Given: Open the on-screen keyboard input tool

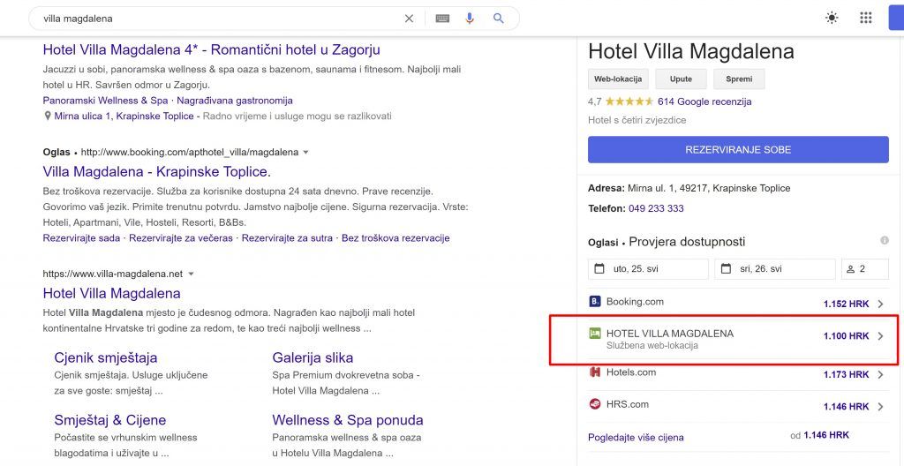Looking at the screenshot, I should pyautogui.click(x=442, y=19).
